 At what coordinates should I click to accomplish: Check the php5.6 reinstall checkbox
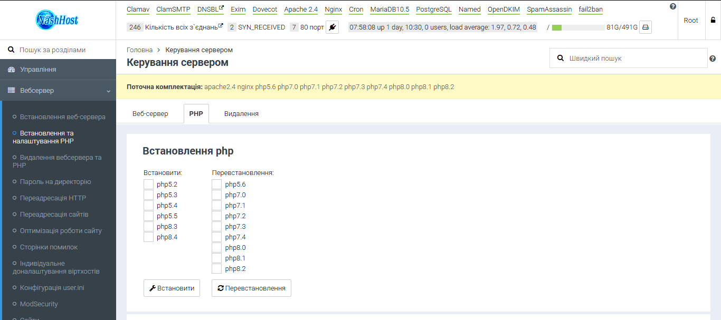(x=216, y=184)
